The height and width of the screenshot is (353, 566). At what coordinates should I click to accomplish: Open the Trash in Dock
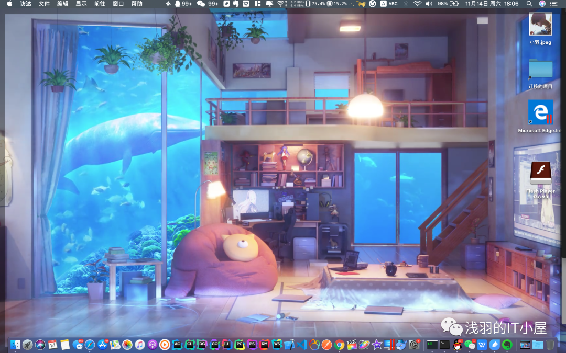(x=550, y=345)
